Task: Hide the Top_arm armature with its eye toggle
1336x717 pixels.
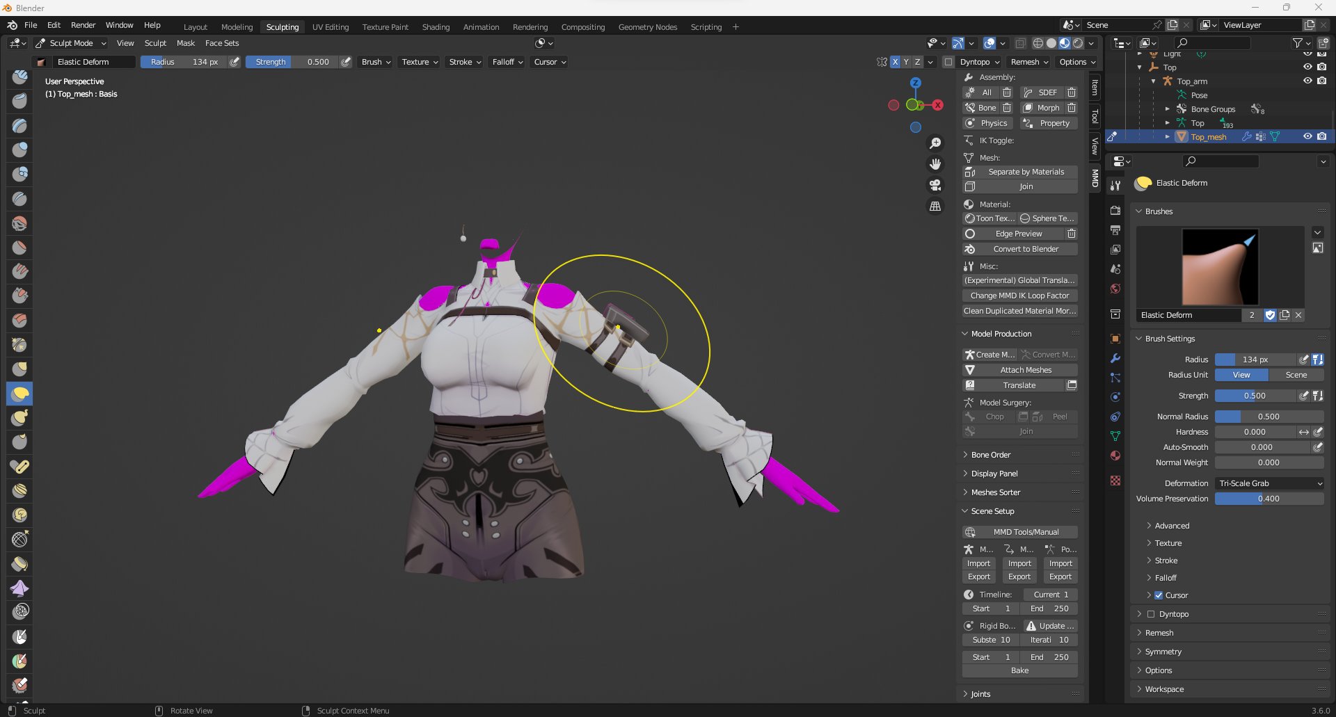Action: pos(1307,81)
